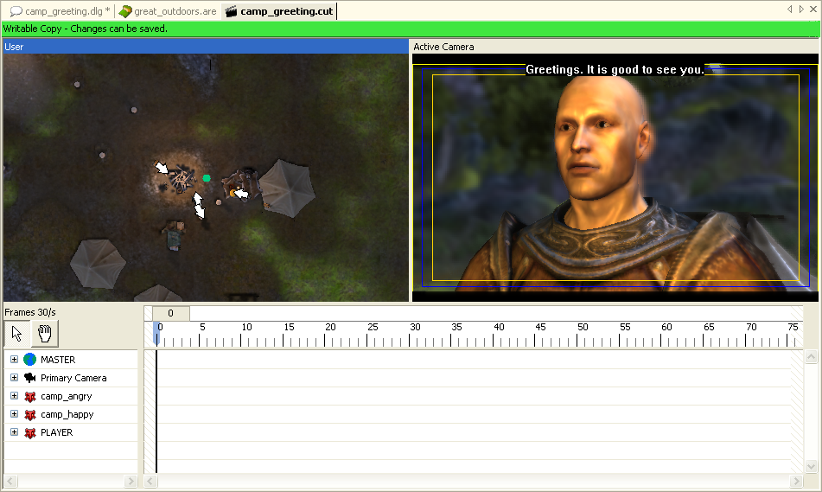Click the MASTER globe icon

(x=30, y=360)
